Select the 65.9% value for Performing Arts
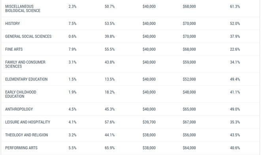 [x=110, y=148]
